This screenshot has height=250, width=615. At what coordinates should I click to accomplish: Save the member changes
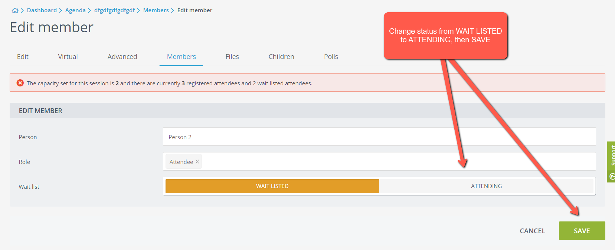click(x=582, y=231)
